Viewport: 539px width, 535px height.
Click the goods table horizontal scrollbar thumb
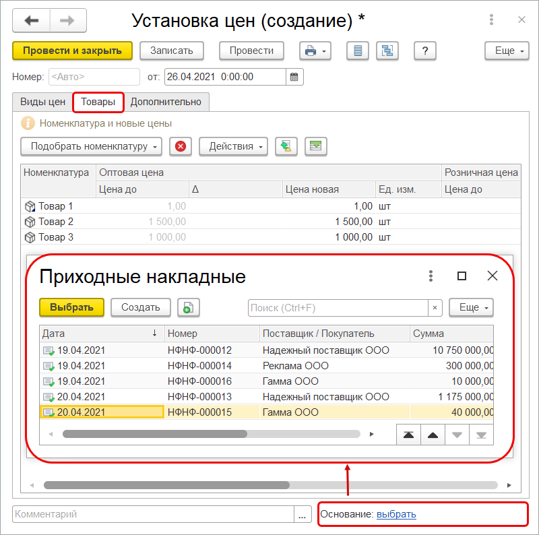click(166, 486)
